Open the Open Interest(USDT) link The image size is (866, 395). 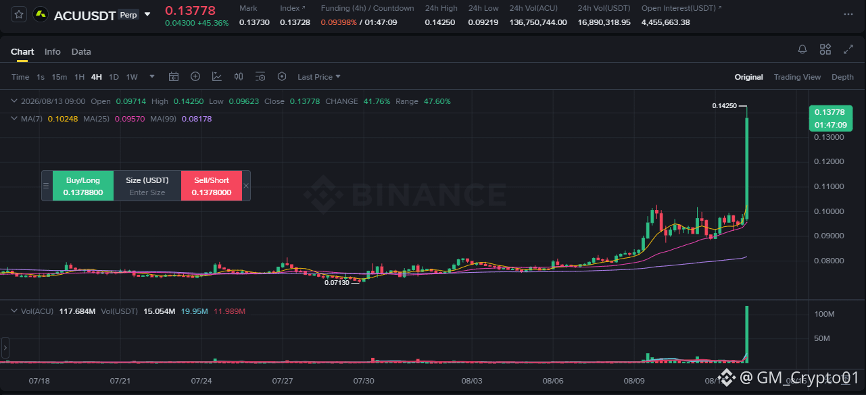coord(681,8)
